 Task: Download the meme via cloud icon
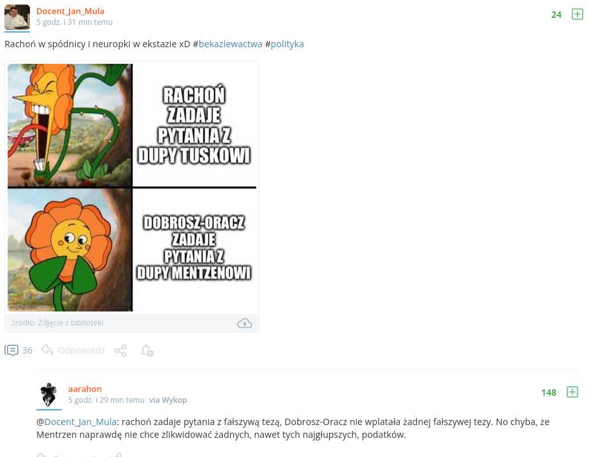245,323
